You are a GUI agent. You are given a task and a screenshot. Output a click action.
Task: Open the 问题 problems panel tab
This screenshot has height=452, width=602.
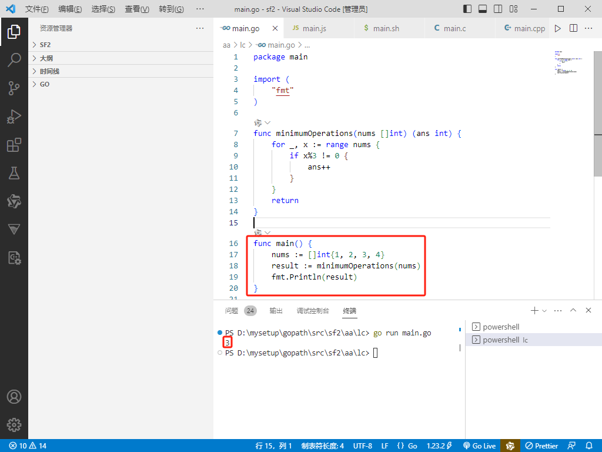[240, 311]
